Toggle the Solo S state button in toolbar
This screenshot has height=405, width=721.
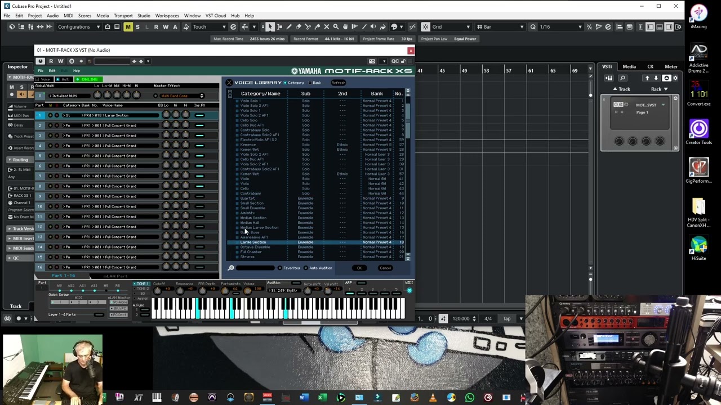pyautogui.click(x=137, y=26)
